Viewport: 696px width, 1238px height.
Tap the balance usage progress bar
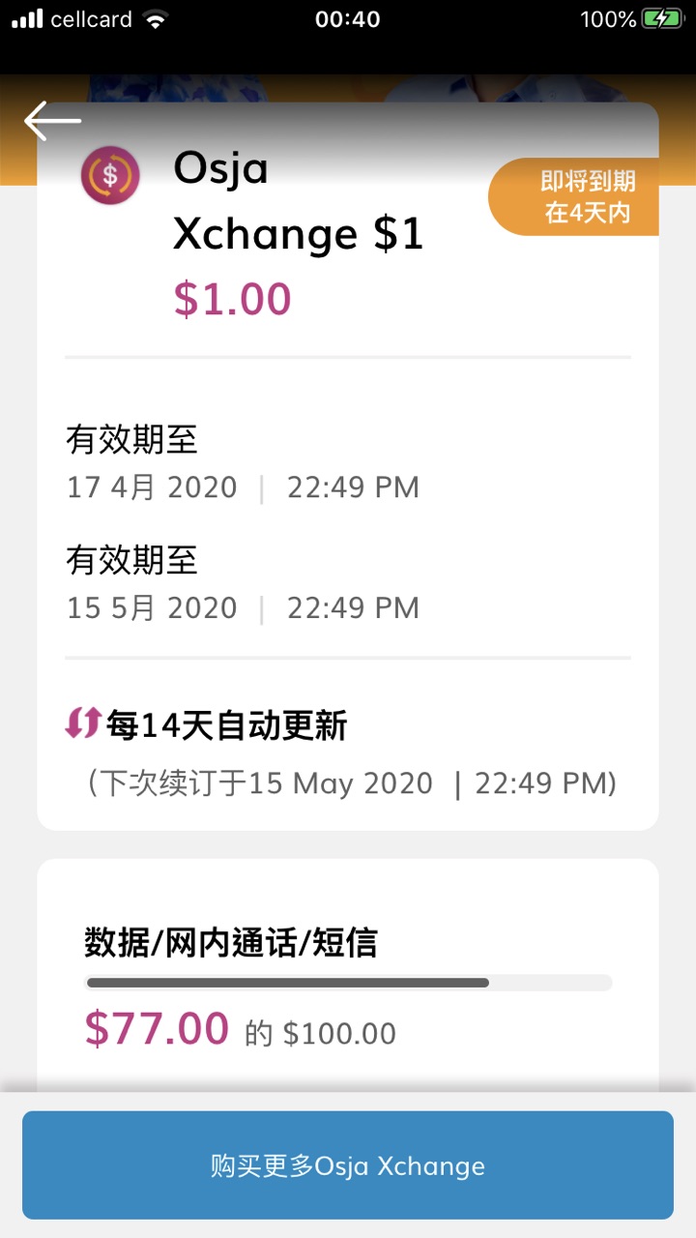pyautogui.click(x=348, y=983)
